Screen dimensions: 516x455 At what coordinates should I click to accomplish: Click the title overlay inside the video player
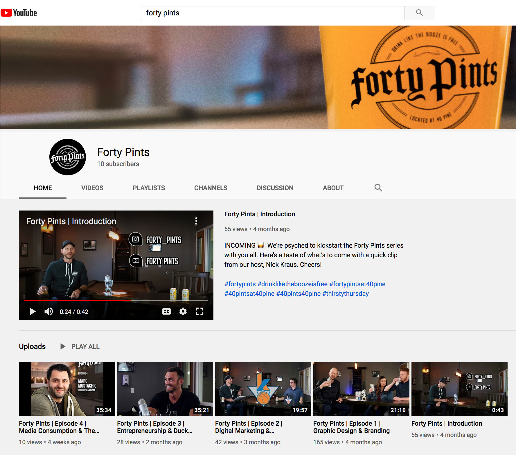71,221
